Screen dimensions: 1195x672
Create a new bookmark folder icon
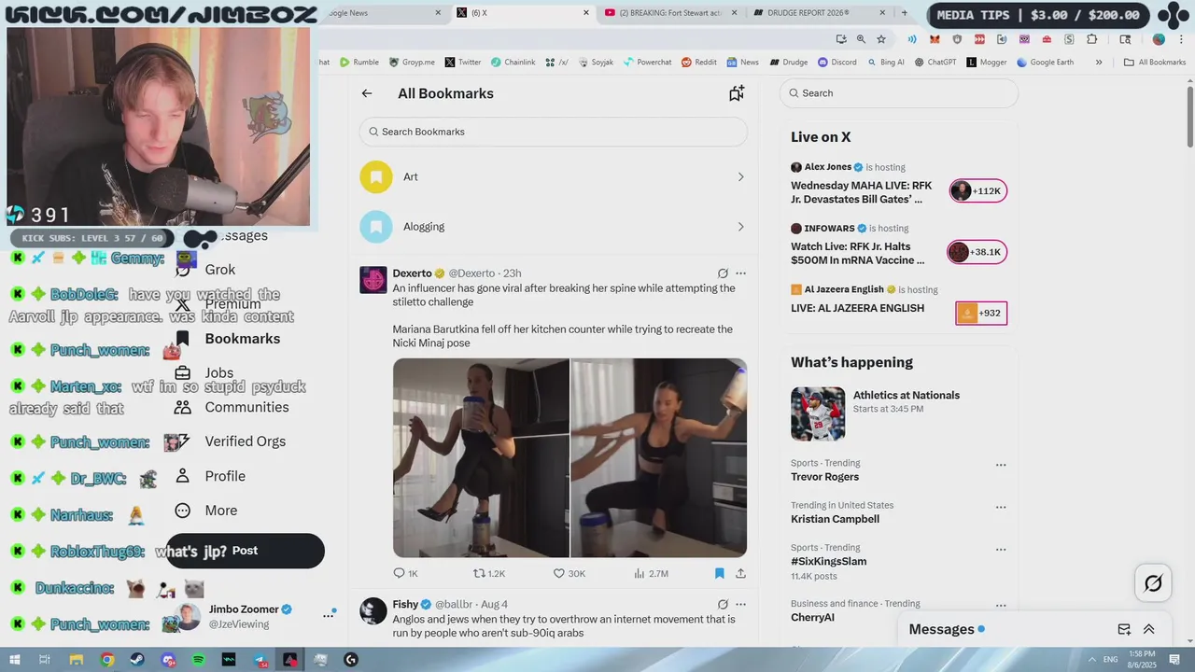tap(737, 93)
